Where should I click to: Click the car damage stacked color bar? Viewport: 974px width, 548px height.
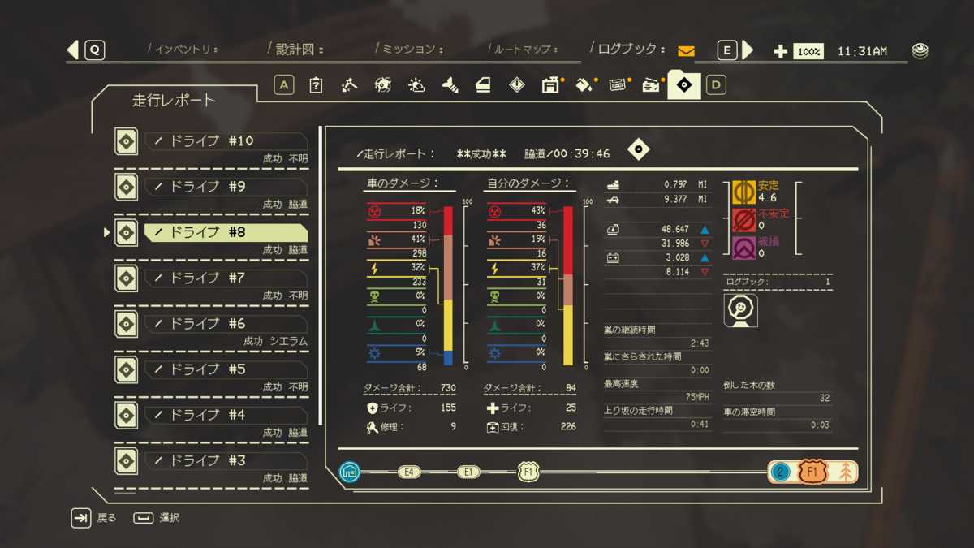448,285
